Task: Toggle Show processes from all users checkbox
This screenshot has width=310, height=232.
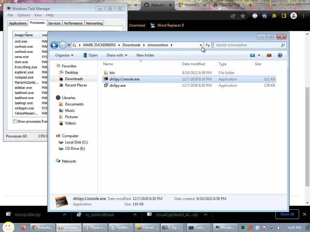Action: (x=15, y=121)
